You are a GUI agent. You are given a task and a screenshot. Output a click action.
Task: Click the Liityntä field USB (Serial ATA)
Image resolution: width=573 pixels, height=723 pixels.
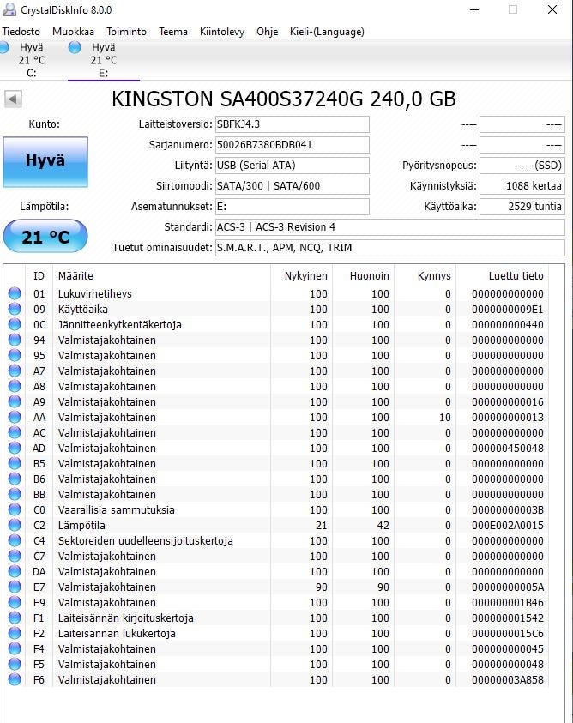(292, 166)
